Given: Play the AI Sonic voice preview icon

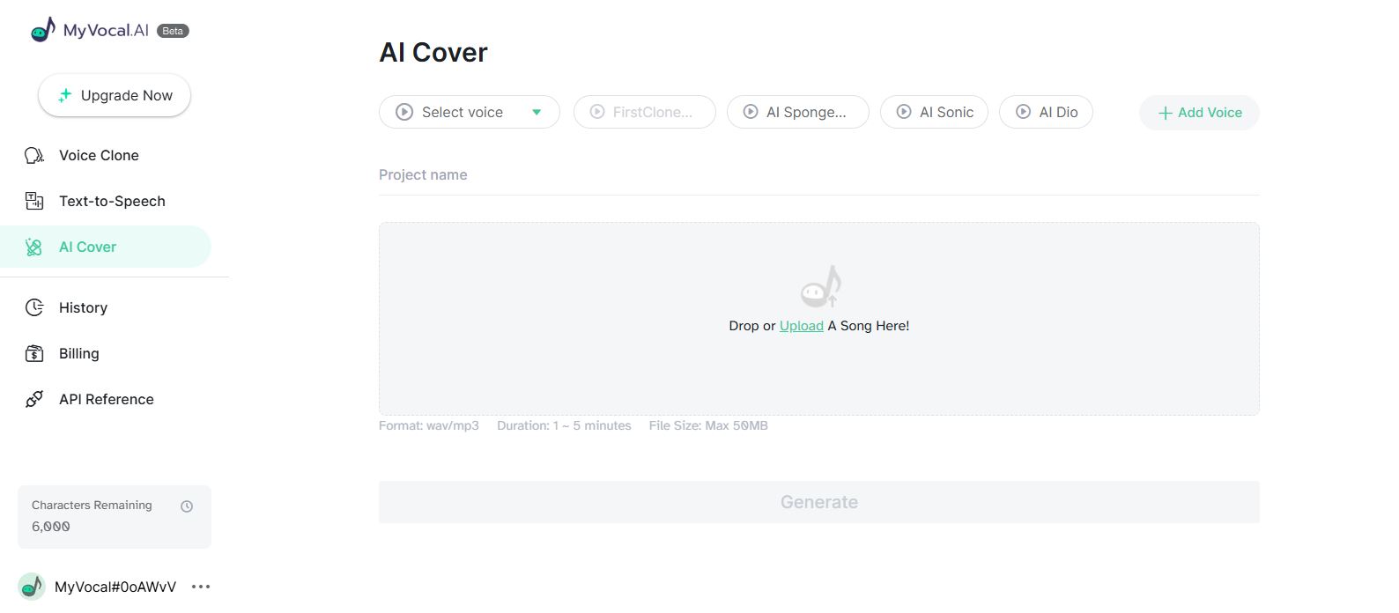Looking at the screenshot, I should click(904, 112).
